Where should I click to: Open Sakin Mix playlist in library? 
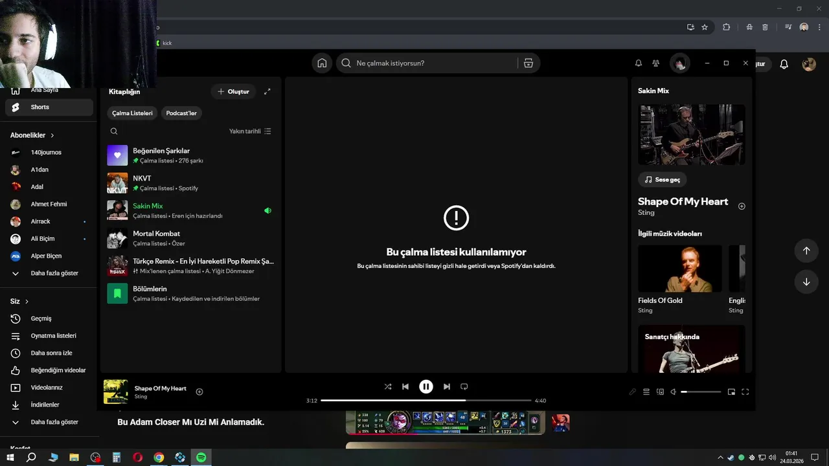191,210
